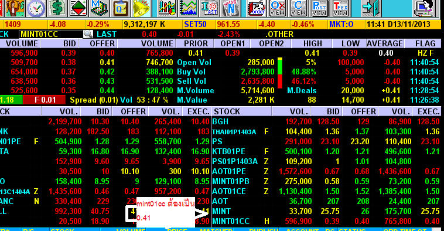This screenshot has height=231, width=444.
Task: Open the line chart graph icon
Action: point(189,8)
